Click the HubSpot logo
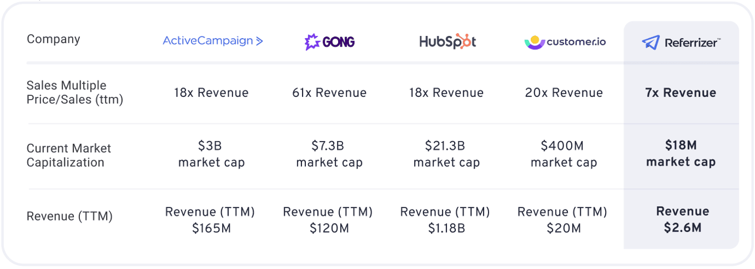Image resolution: width=755 pixels, height=269 pixels. 447,42
